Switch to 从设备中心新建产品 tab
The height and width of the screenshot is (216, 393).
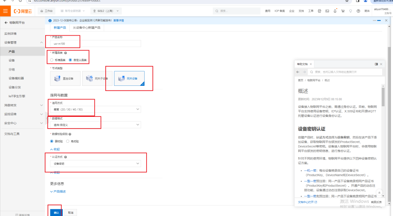[x=86, y=28]
